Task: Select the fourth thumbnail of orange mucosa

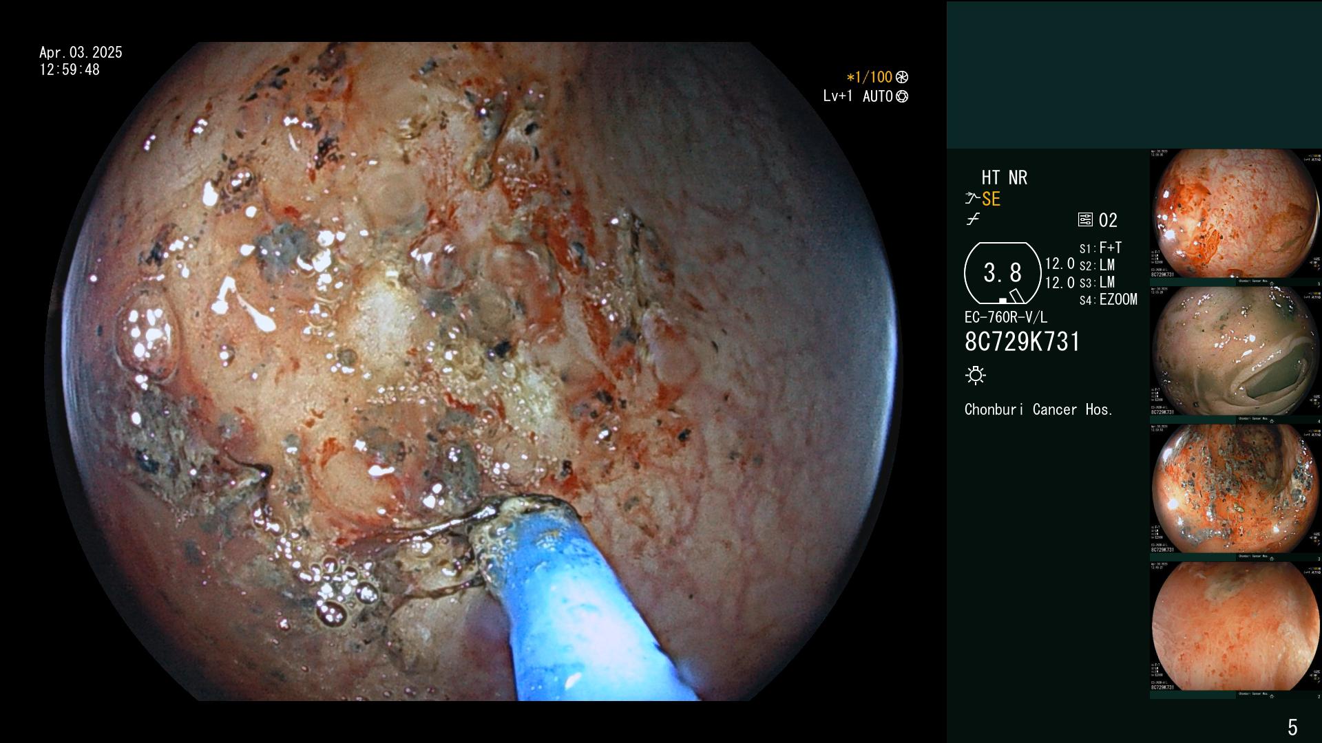Action: [x=1235, y=627]
